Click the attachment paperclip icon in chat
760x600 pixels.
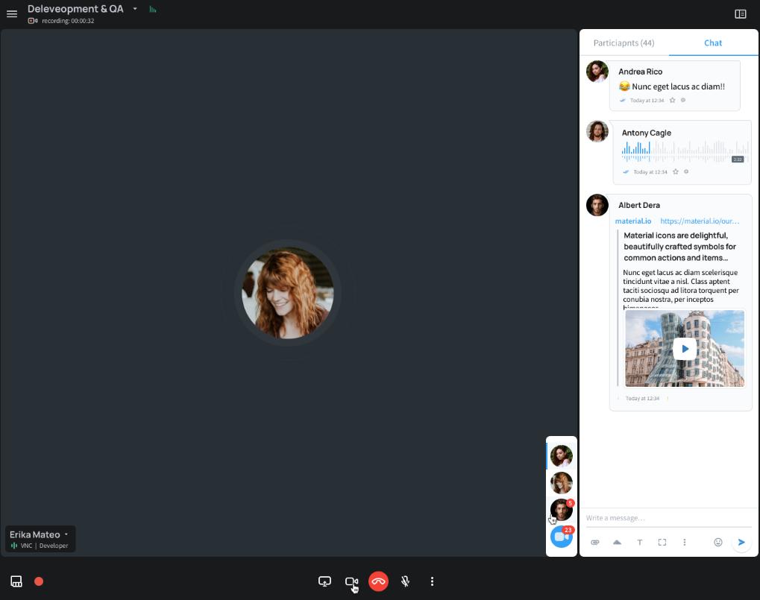(x=595, y=543)
